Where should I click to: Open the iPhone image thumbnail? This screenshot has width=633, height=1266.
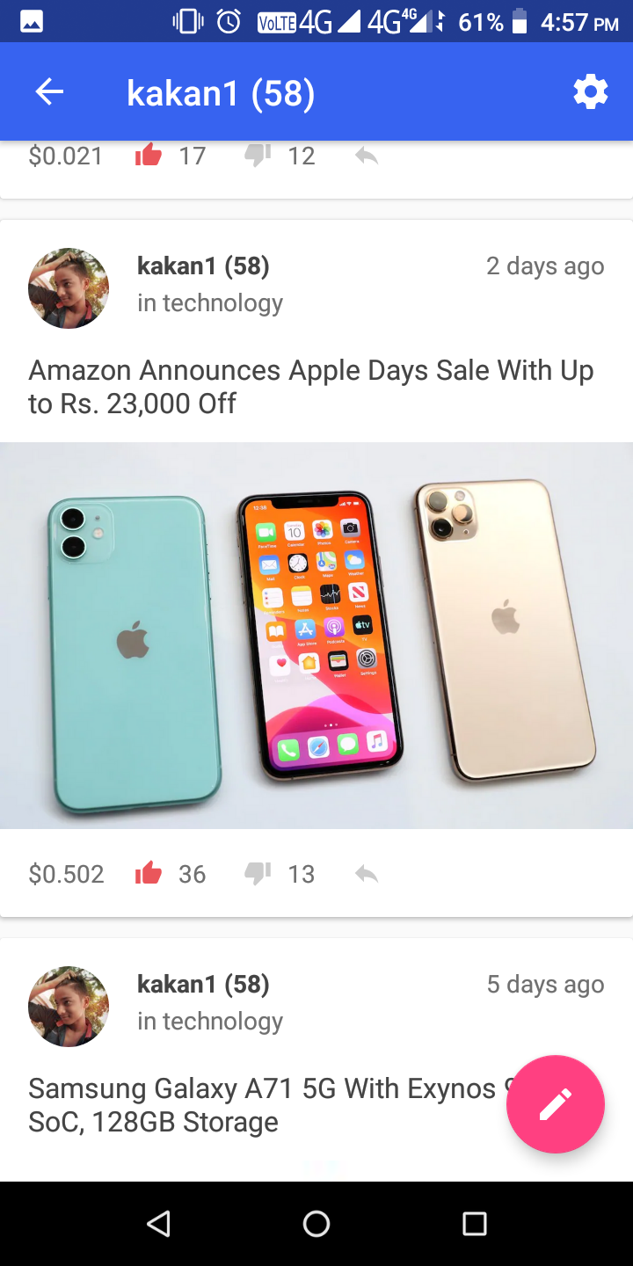tap(316, 635)
